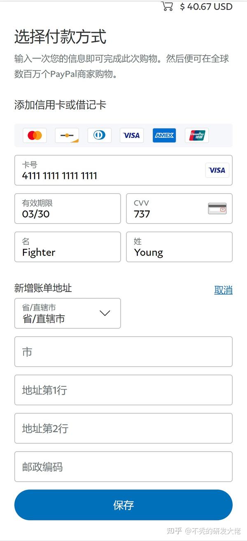247x541 pixels.
Task: Click the 取消 cancel link
Action: [x=224, y=290]
